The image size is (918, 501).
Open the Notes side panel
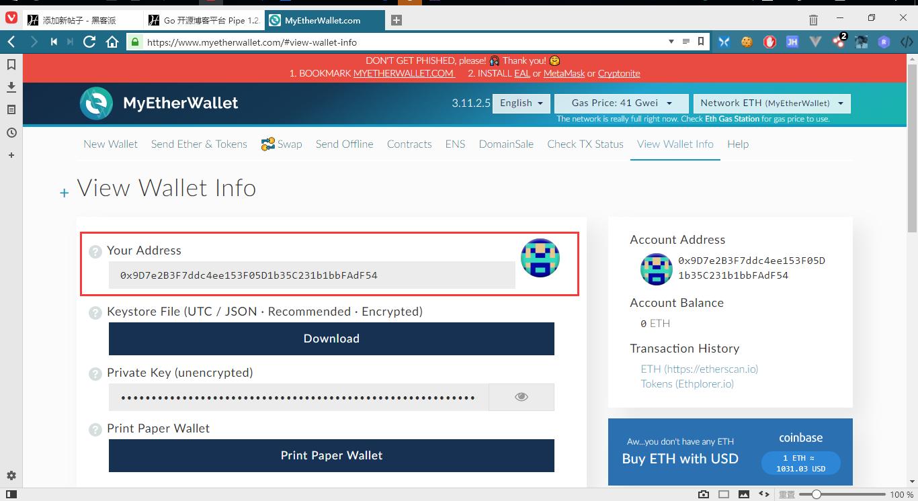tap(11, 109)
